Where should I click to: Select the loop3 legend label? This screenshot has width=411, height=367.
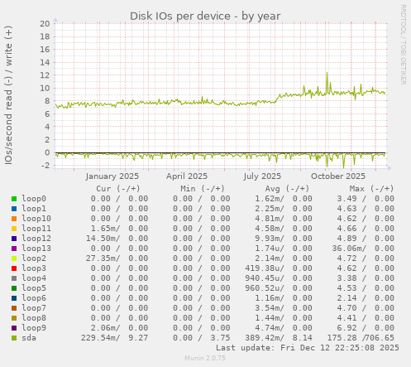pos(34,268)
